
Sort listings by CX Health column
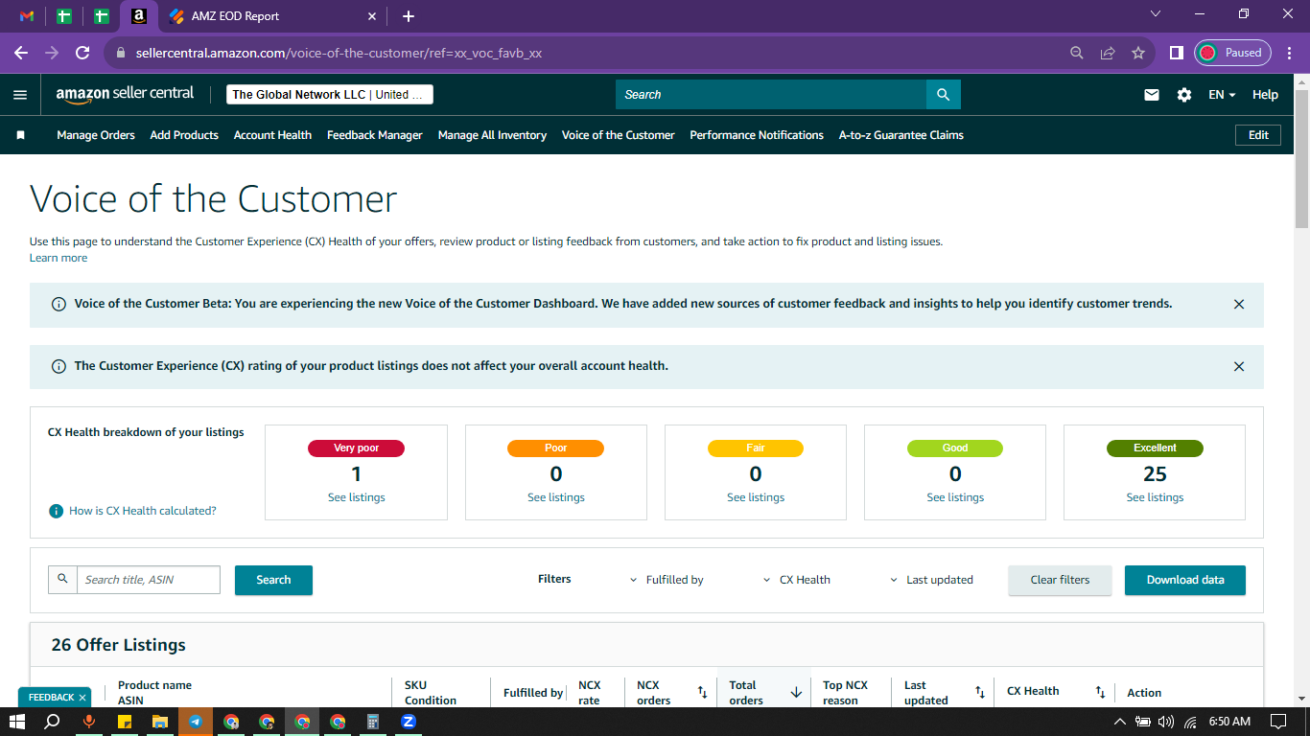click(x=1101, y=692)
